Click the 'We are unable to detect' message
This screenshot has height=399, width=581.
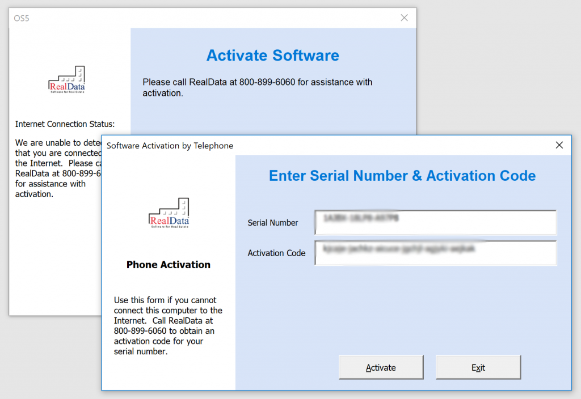pyautogui.click(x=57, y=168)
